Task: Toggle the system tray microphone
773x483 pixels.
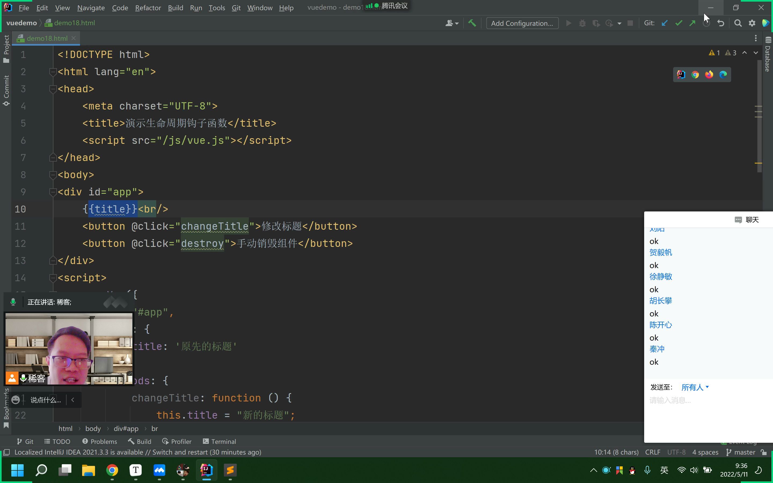Action: (647, 470)
